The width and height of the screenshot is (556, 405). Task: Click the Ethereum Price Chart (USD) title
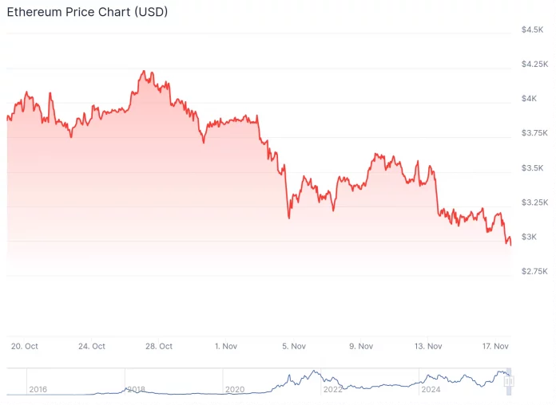[x=87, y=14]
